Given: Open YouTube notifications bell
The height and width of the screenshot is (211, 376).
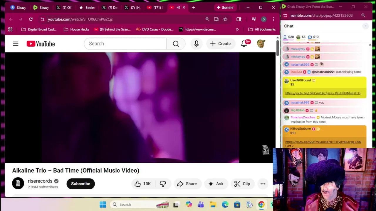Looking at the screenshot, I should (x=244, y=44).
